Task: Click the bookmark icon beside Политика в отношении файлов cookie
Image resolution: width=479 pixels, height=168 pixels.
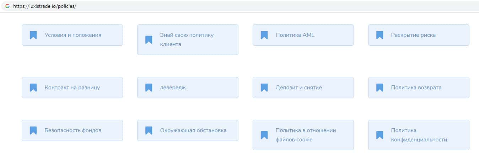Action: [264, 135]
